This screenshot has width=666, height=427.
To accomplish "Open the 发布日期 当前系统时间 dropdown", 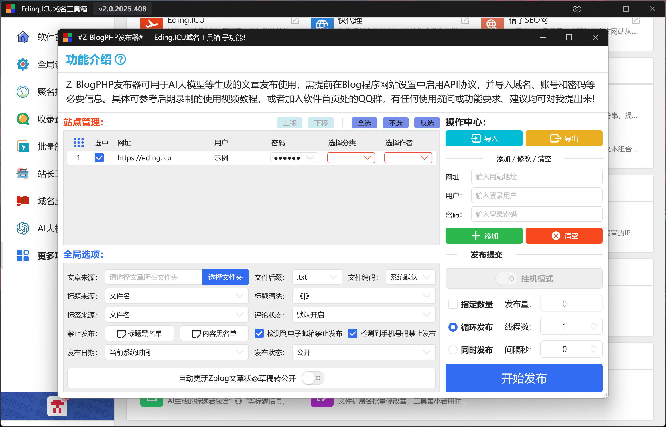I will [x=177, y=352].
